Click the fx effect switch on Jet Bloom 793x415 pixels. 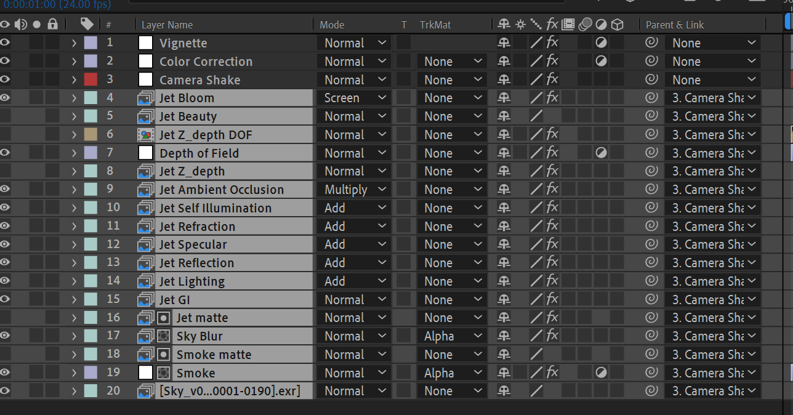pyautogui.click(x=552, y=98)
